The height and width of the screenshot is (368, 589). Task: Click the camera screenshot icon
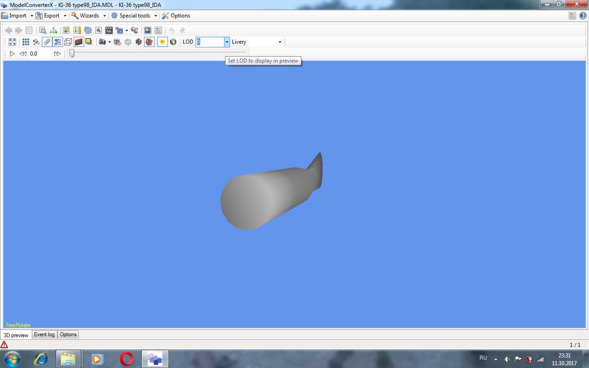click(102, 42)
